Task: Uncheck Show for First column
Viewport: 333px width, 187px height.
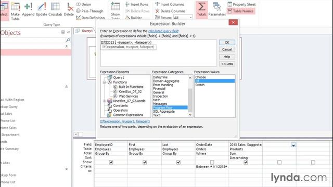Action: pos(145,162)
